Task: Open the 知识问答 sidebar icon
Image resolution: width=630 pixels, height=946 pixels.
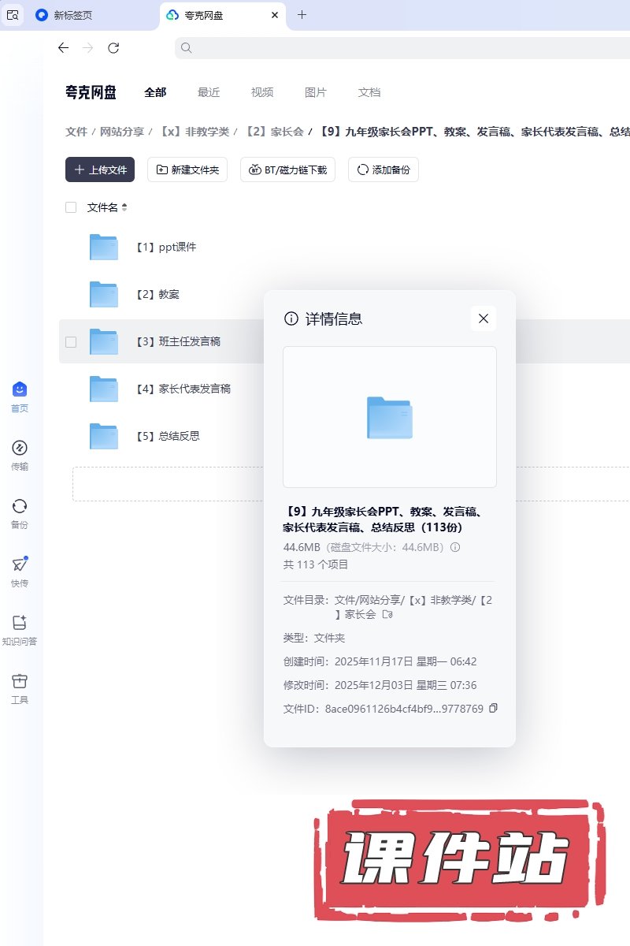Action: [20, 624]
